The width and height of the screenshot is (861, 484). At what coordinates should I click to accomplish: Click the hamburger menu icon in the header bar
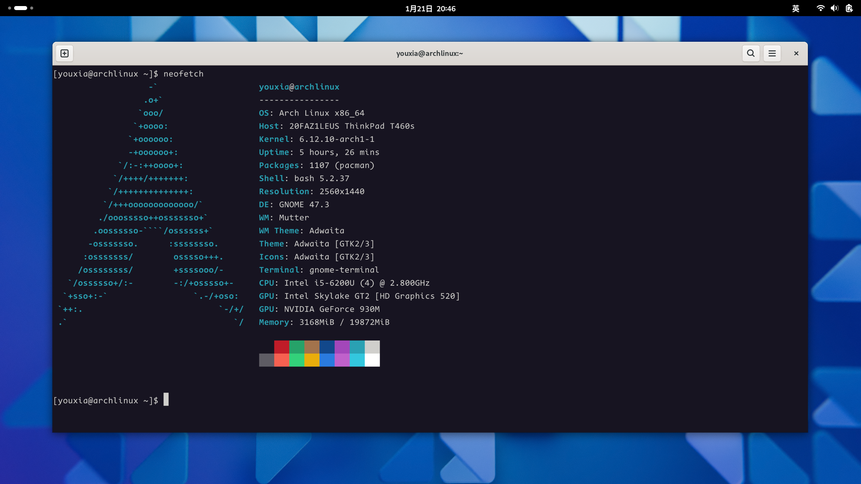point(772,53)
